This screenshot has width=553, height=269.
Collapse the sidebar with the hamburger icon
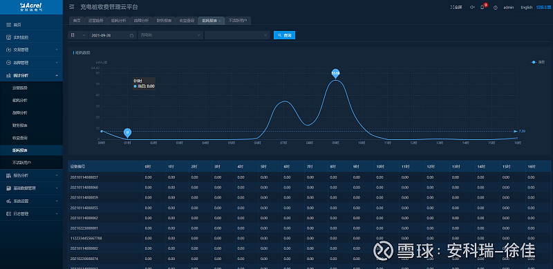pyautogui.click(x=72, y=7)
